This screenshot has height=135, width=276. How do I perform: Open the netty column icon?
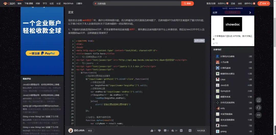[x=217, y=108]
